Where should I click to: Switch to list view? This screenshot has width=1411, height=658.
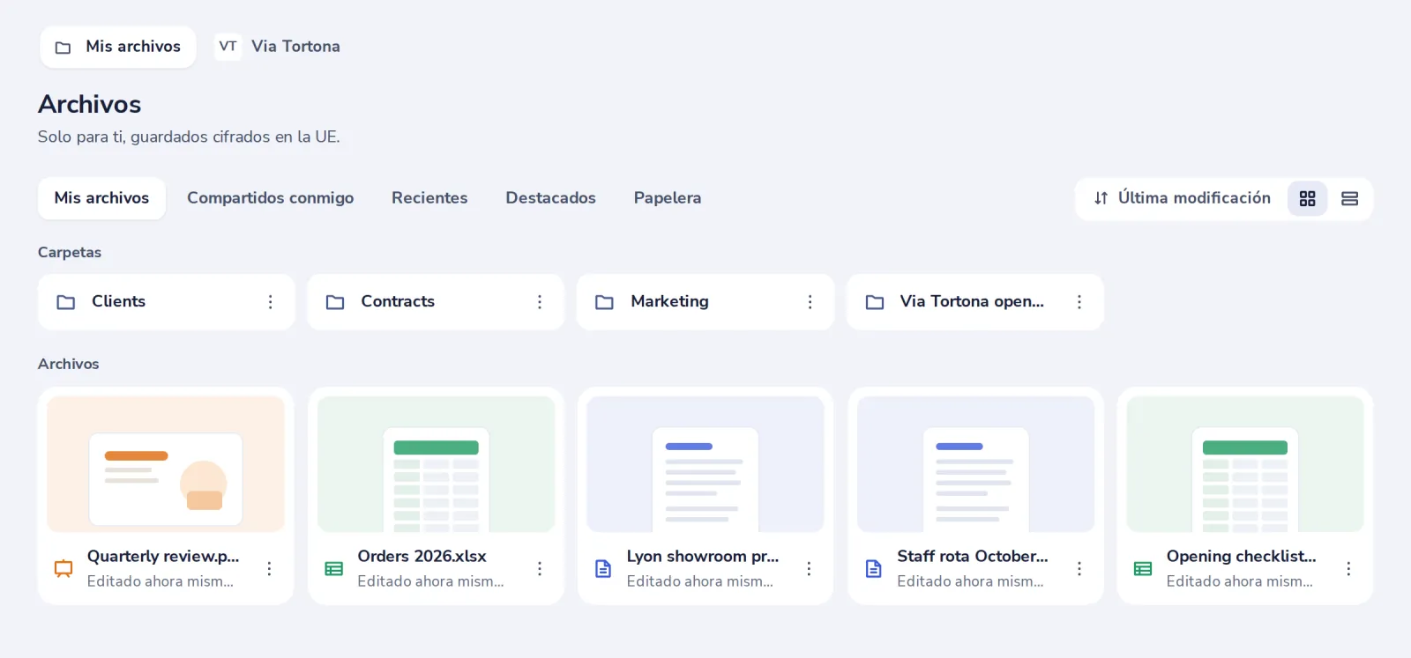(1349, 199)
